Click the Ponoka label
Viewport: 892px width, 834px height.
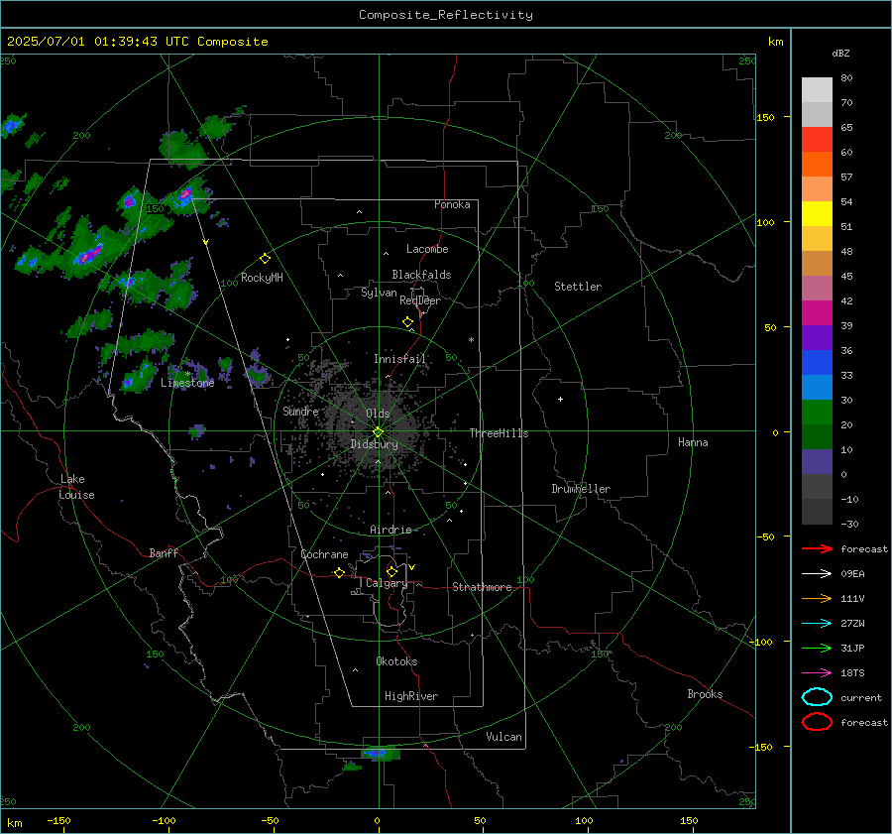[452, 204]
